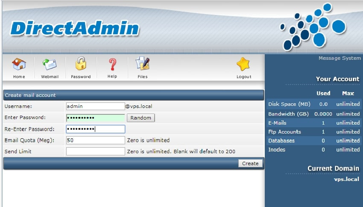
Task: Click the 'Bandwidth (GB)' row label
Action: (x=288, y=114)
